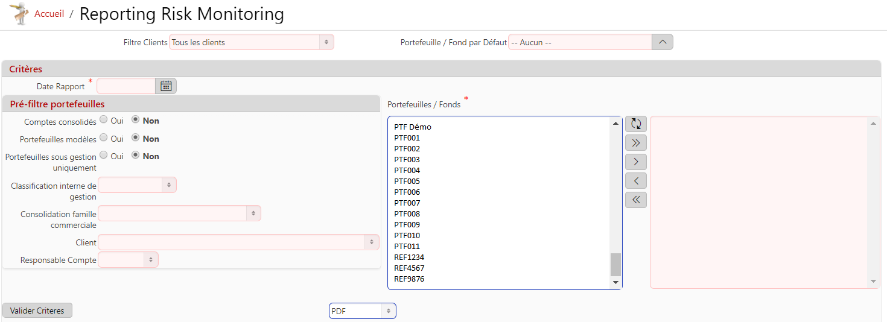Click the refresh portfolios list icon
This screenshot has height=322, width=887.
(x=635, y=124)
